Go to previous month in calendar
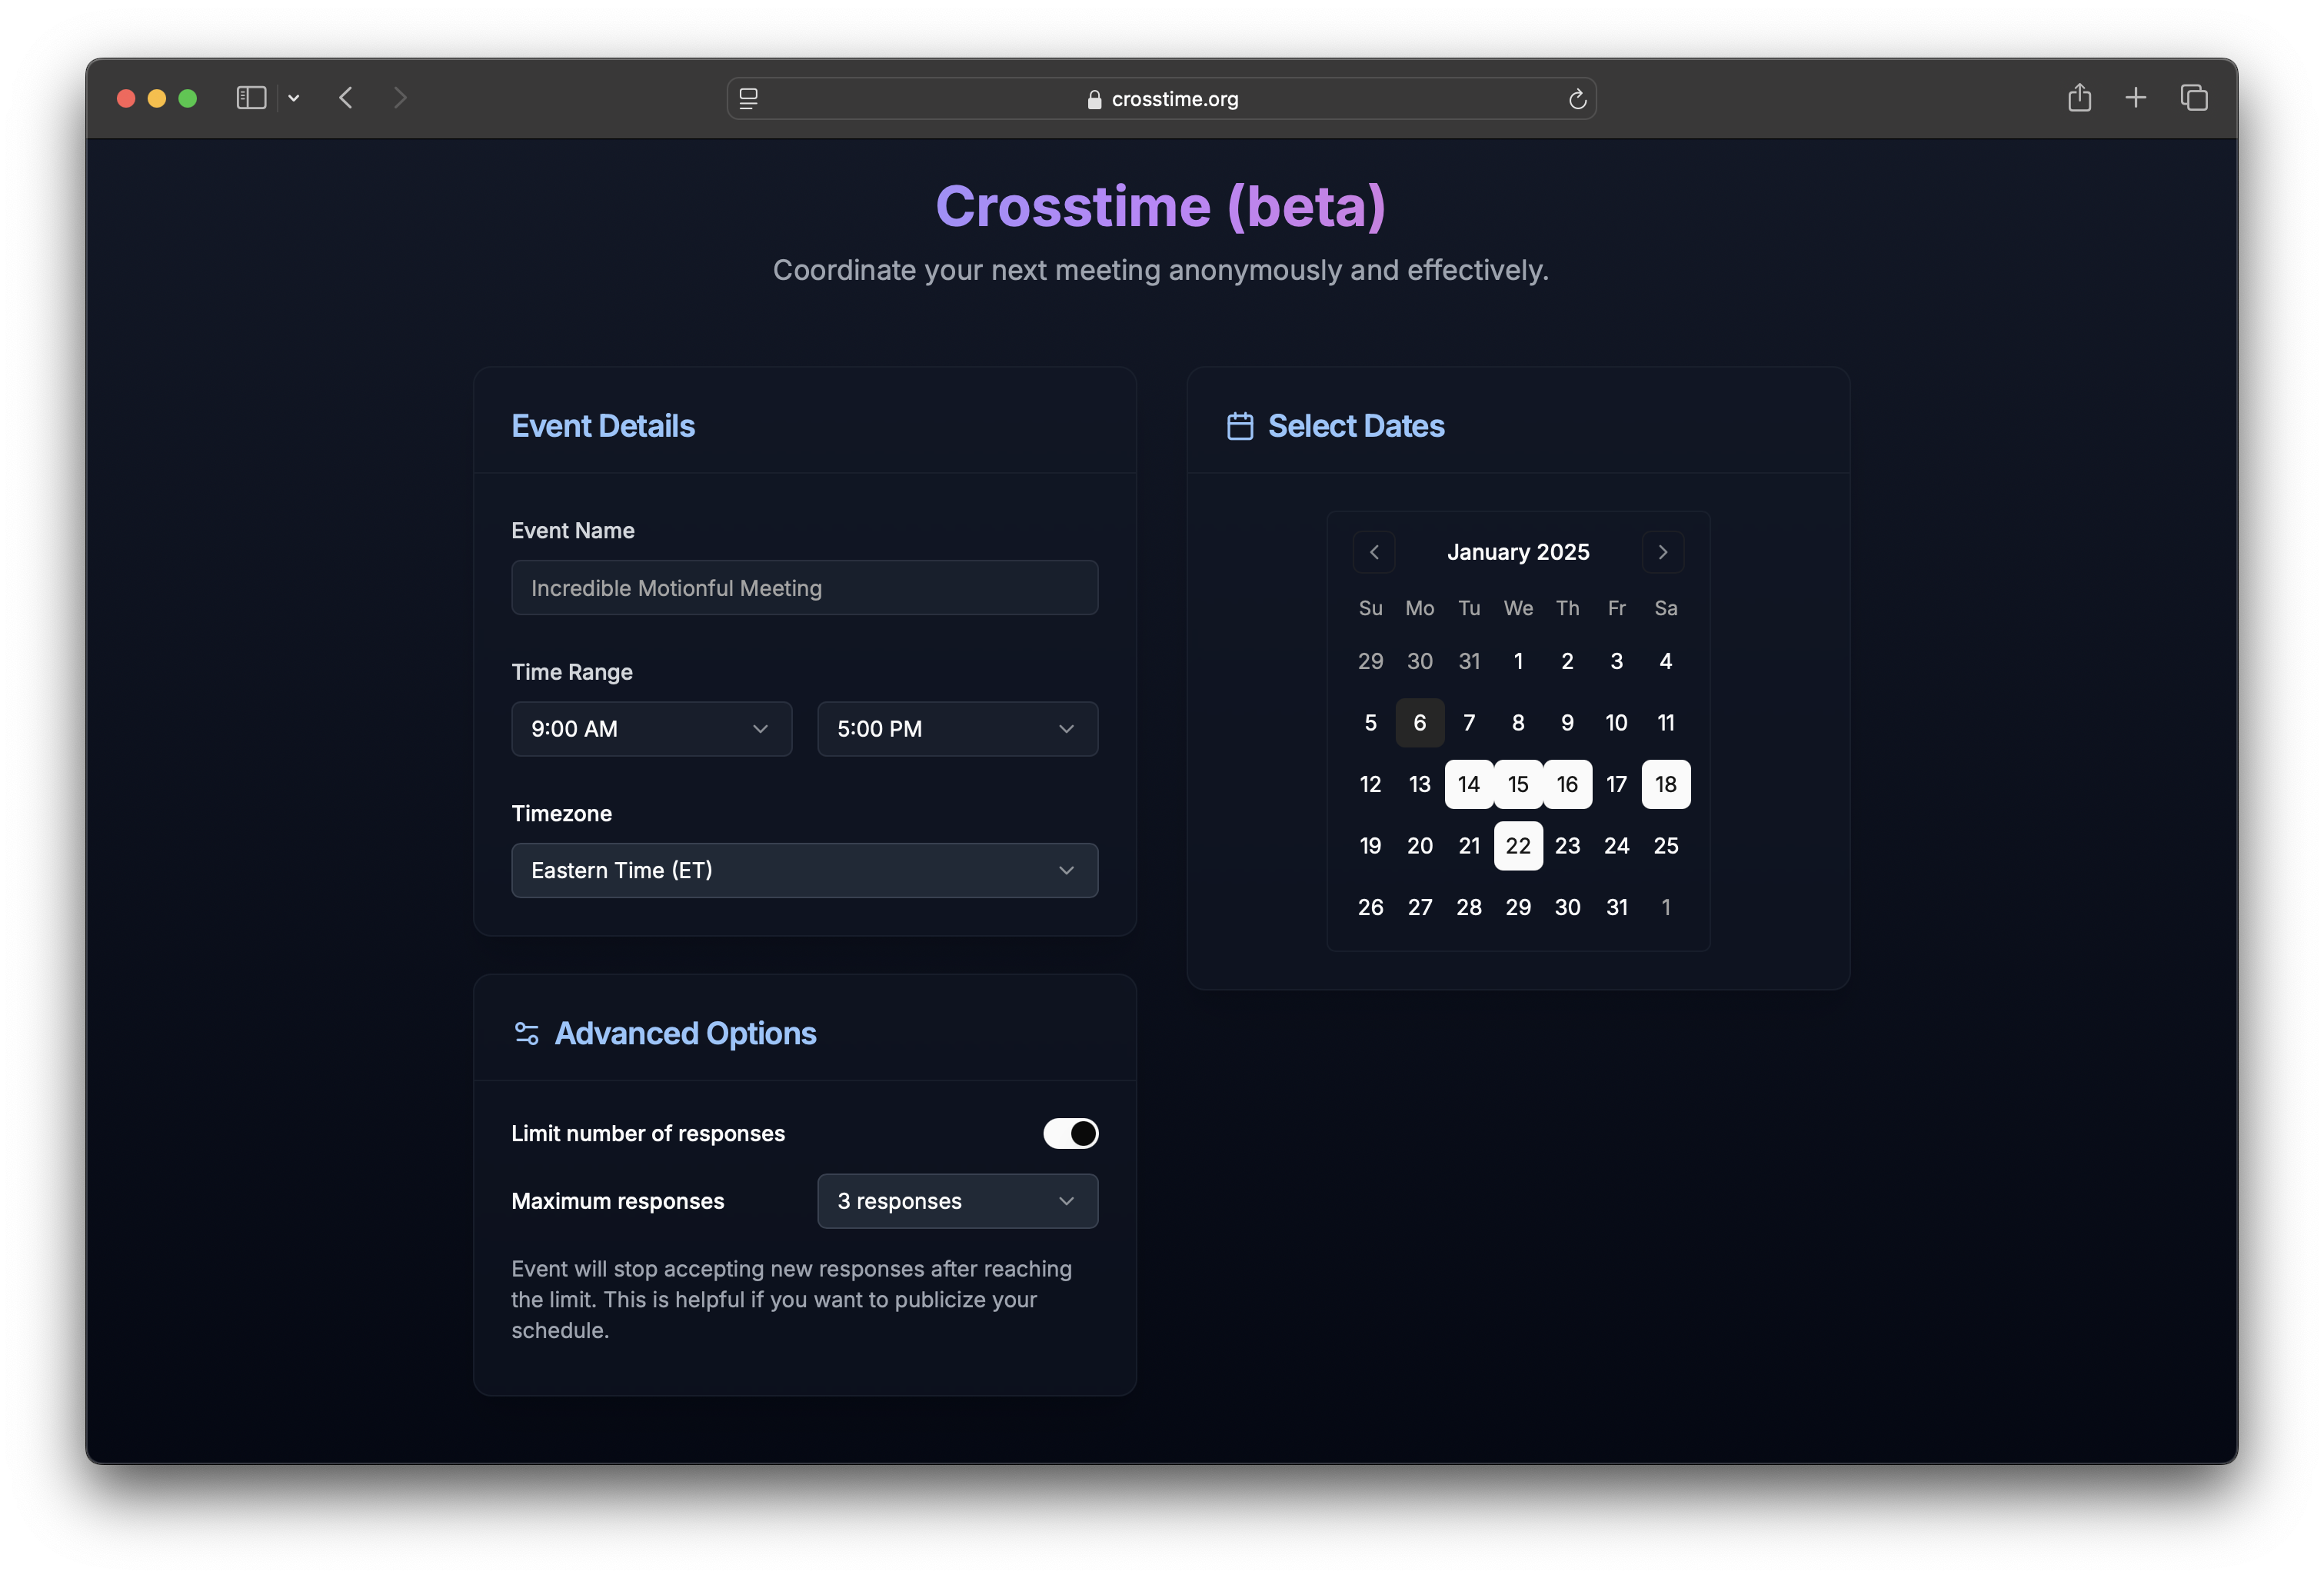 click(x=1374, y=552)
